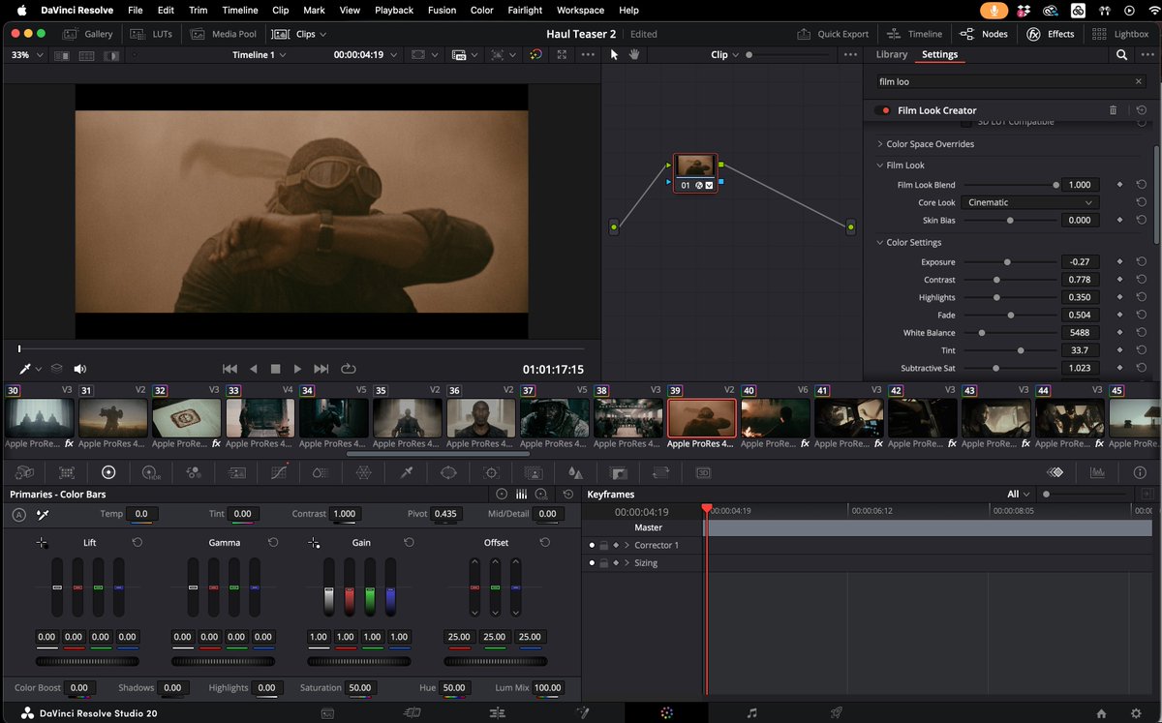The height and width of the screenshot is (723, 1162).
Task: Select clip thumbnail 40
Action: pyautogui.click(x=775, y=417)
